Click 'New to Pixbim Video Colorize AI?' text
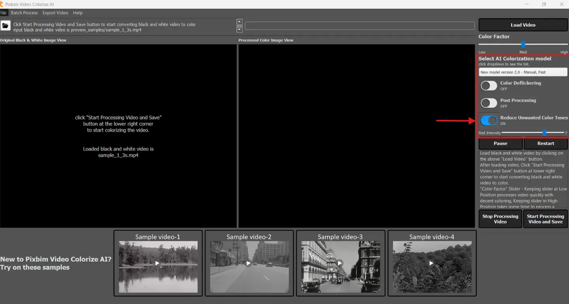This screenshot has height=304, width=569. [56, 259]
